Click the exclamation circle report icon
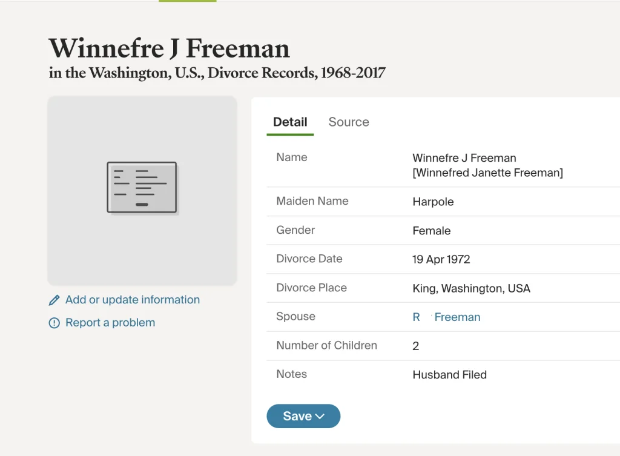The width and height of the screenshot is (620, 456). pos(54,323)
